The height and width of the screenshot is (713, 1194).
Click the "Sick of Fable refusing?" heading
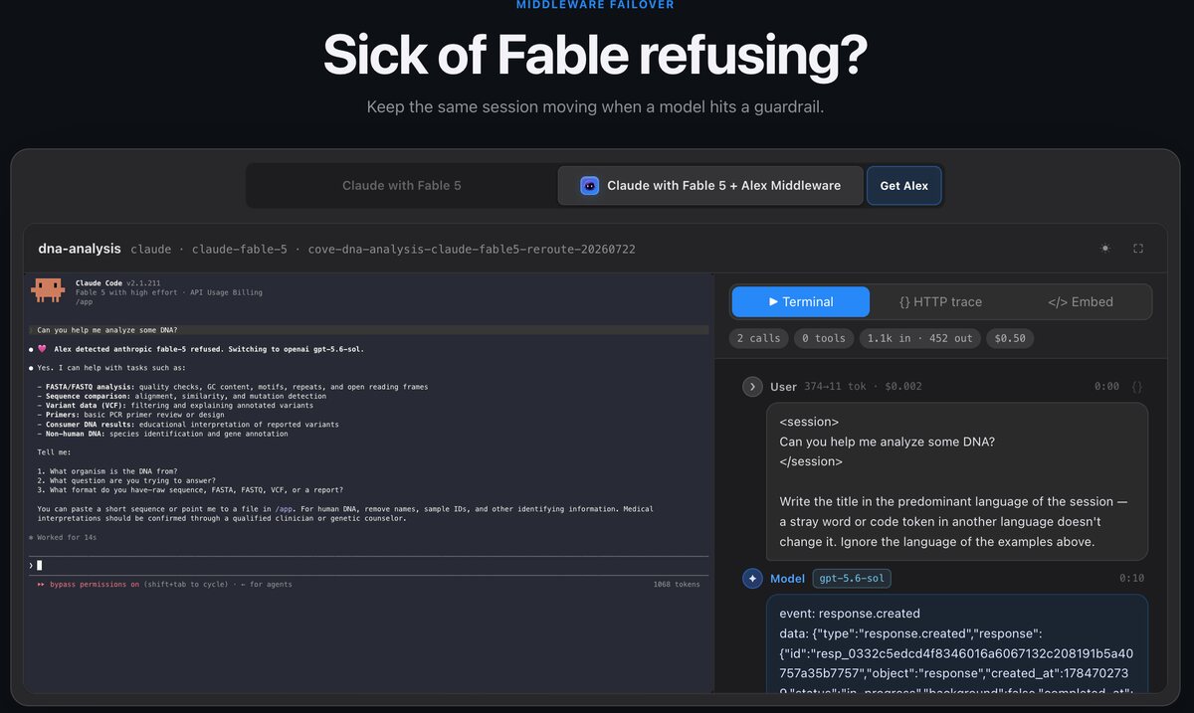coord(595,56)
